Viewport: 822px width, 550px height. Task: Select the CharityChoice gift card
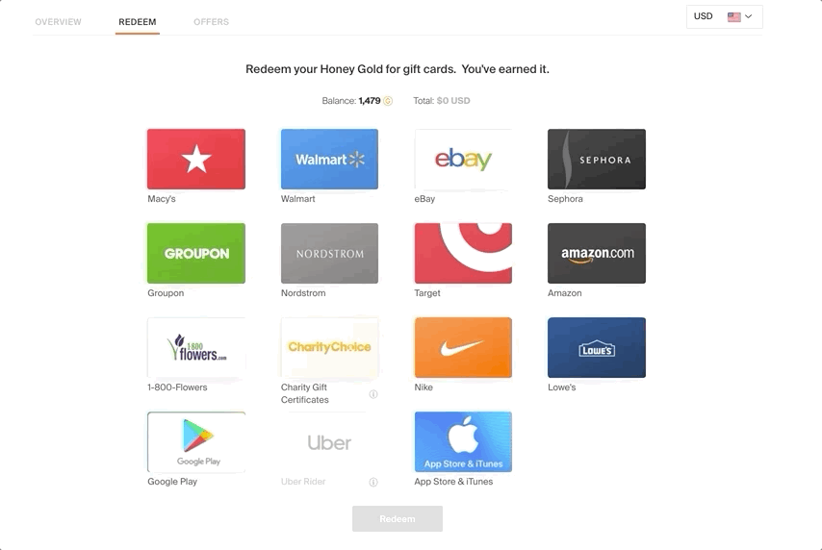329,348
